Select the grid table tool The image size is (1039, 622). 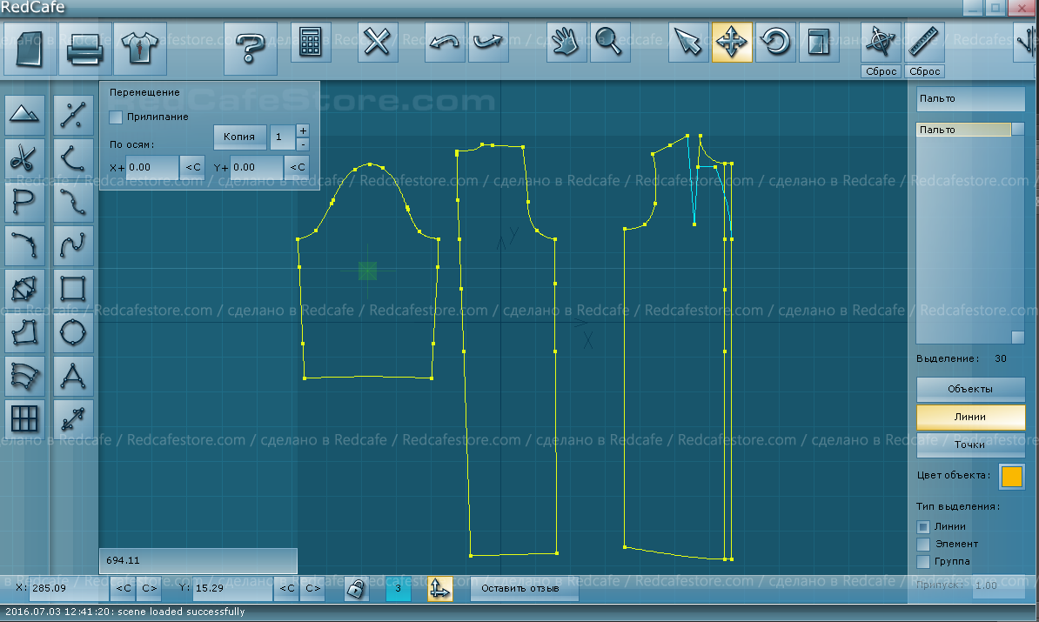click(x=24, y=419)
